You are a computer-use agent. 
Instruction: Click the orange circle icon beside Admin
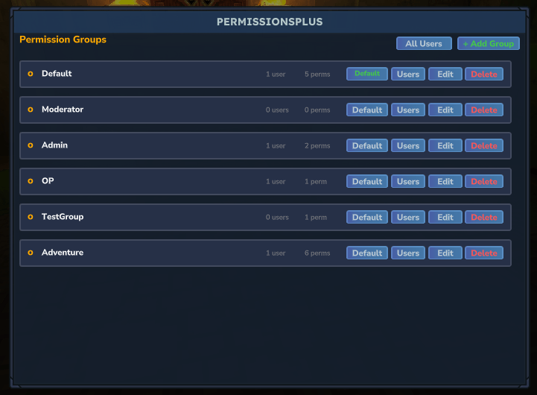click(x=31, y=145)
